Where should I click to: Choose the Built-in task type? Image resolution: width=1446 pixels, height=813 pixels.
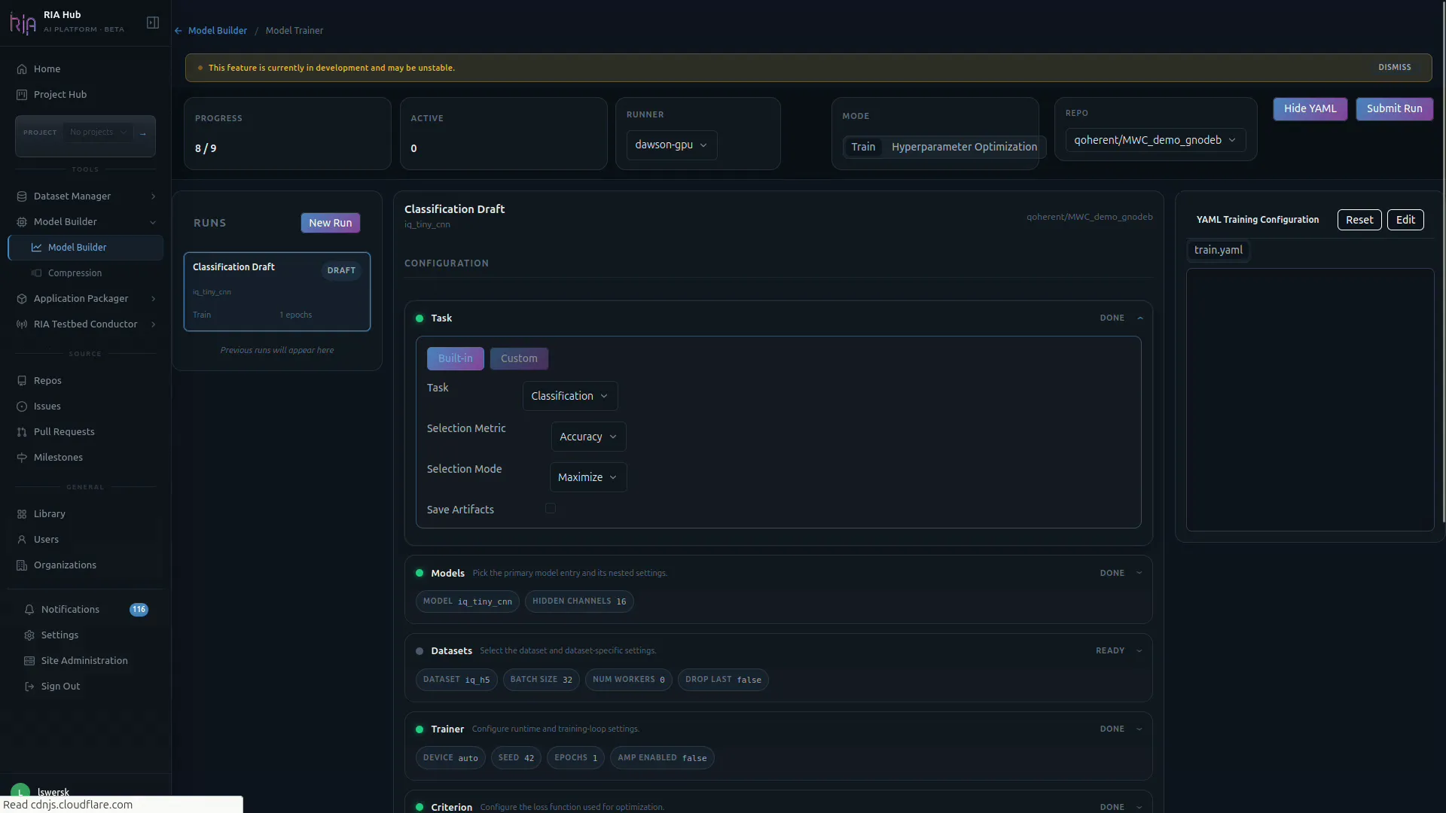pos(456,358)
